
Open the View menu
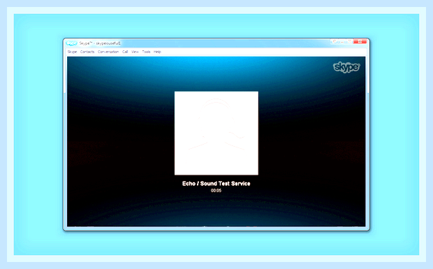(x=135, y=52)
